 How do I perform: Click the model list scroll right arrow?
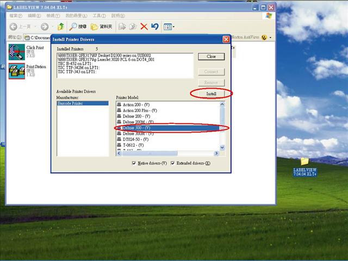[216, 153]
